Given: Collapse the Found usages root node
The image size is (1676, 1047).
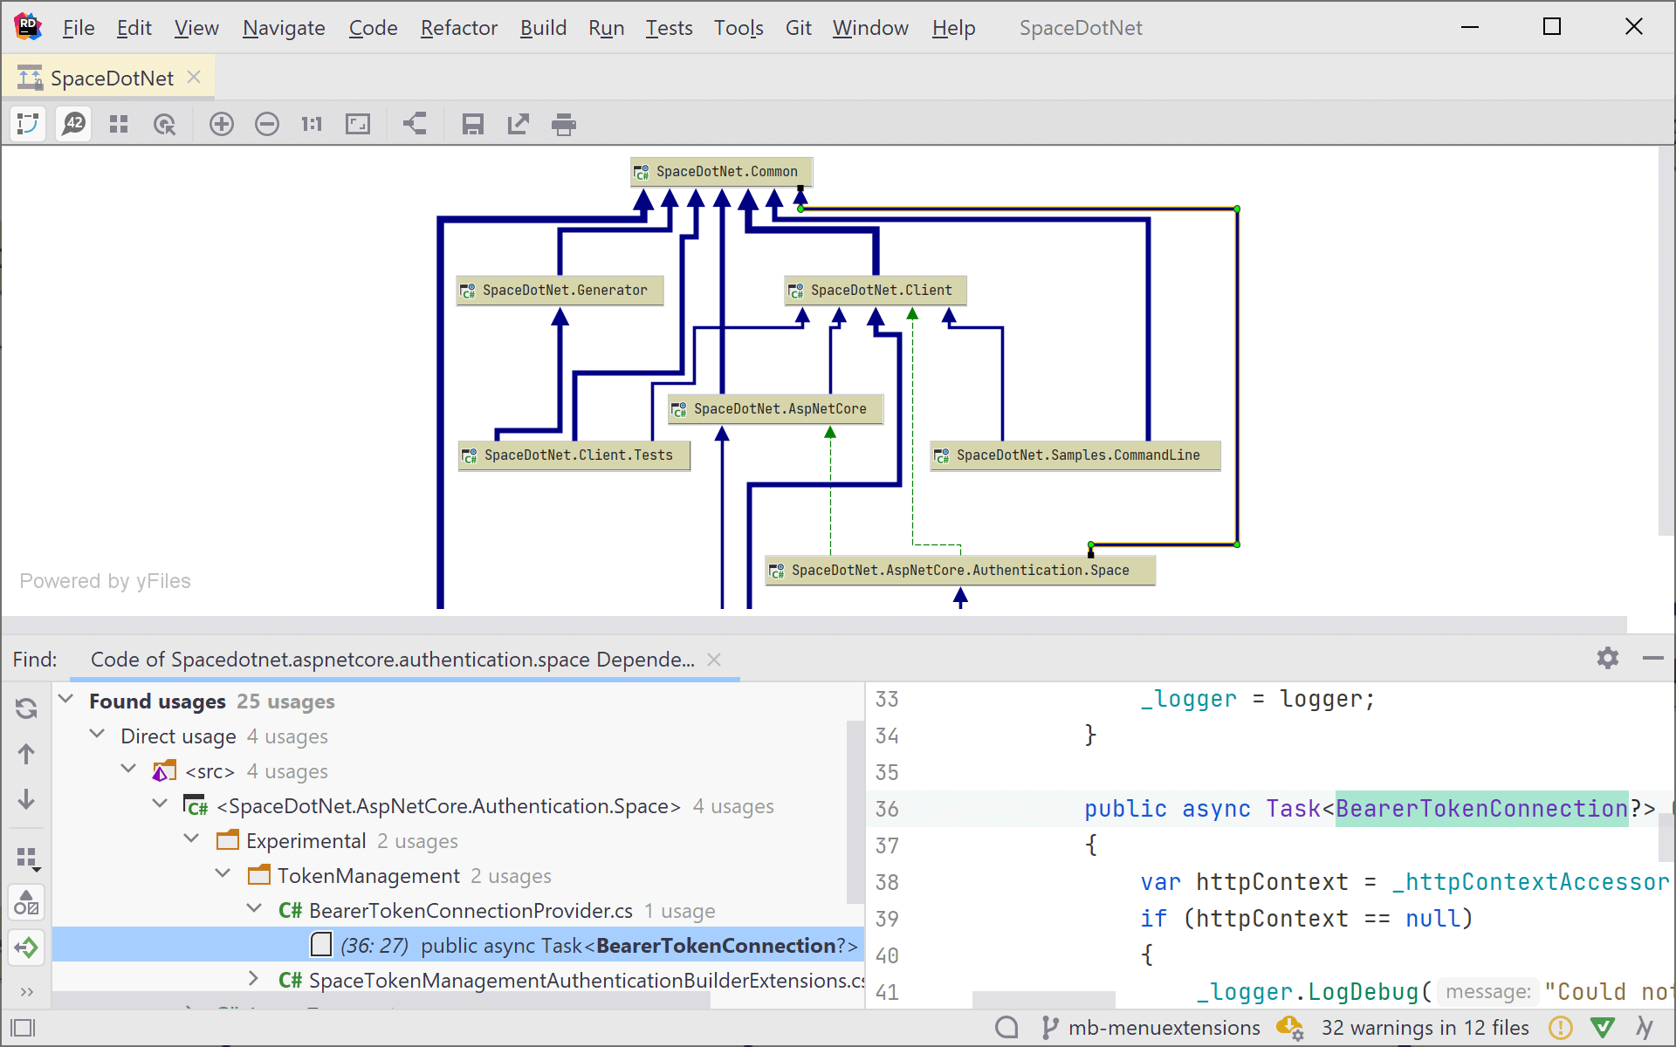Looking at the screenshot, I should (66, 700).
